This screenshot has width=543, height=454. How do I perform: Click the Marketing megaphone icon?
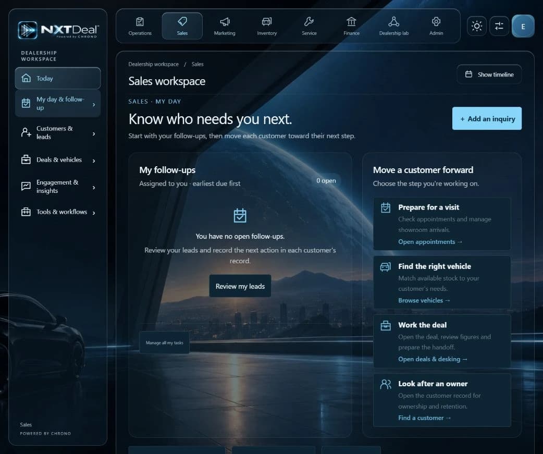click(225, 22)
